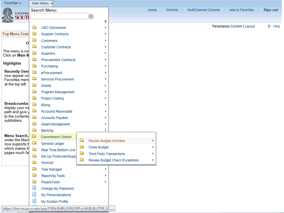Click the folder icon beside Project Costing
Image resolution: width=284 pixels, height=213 pixels.
coord(34,98)
